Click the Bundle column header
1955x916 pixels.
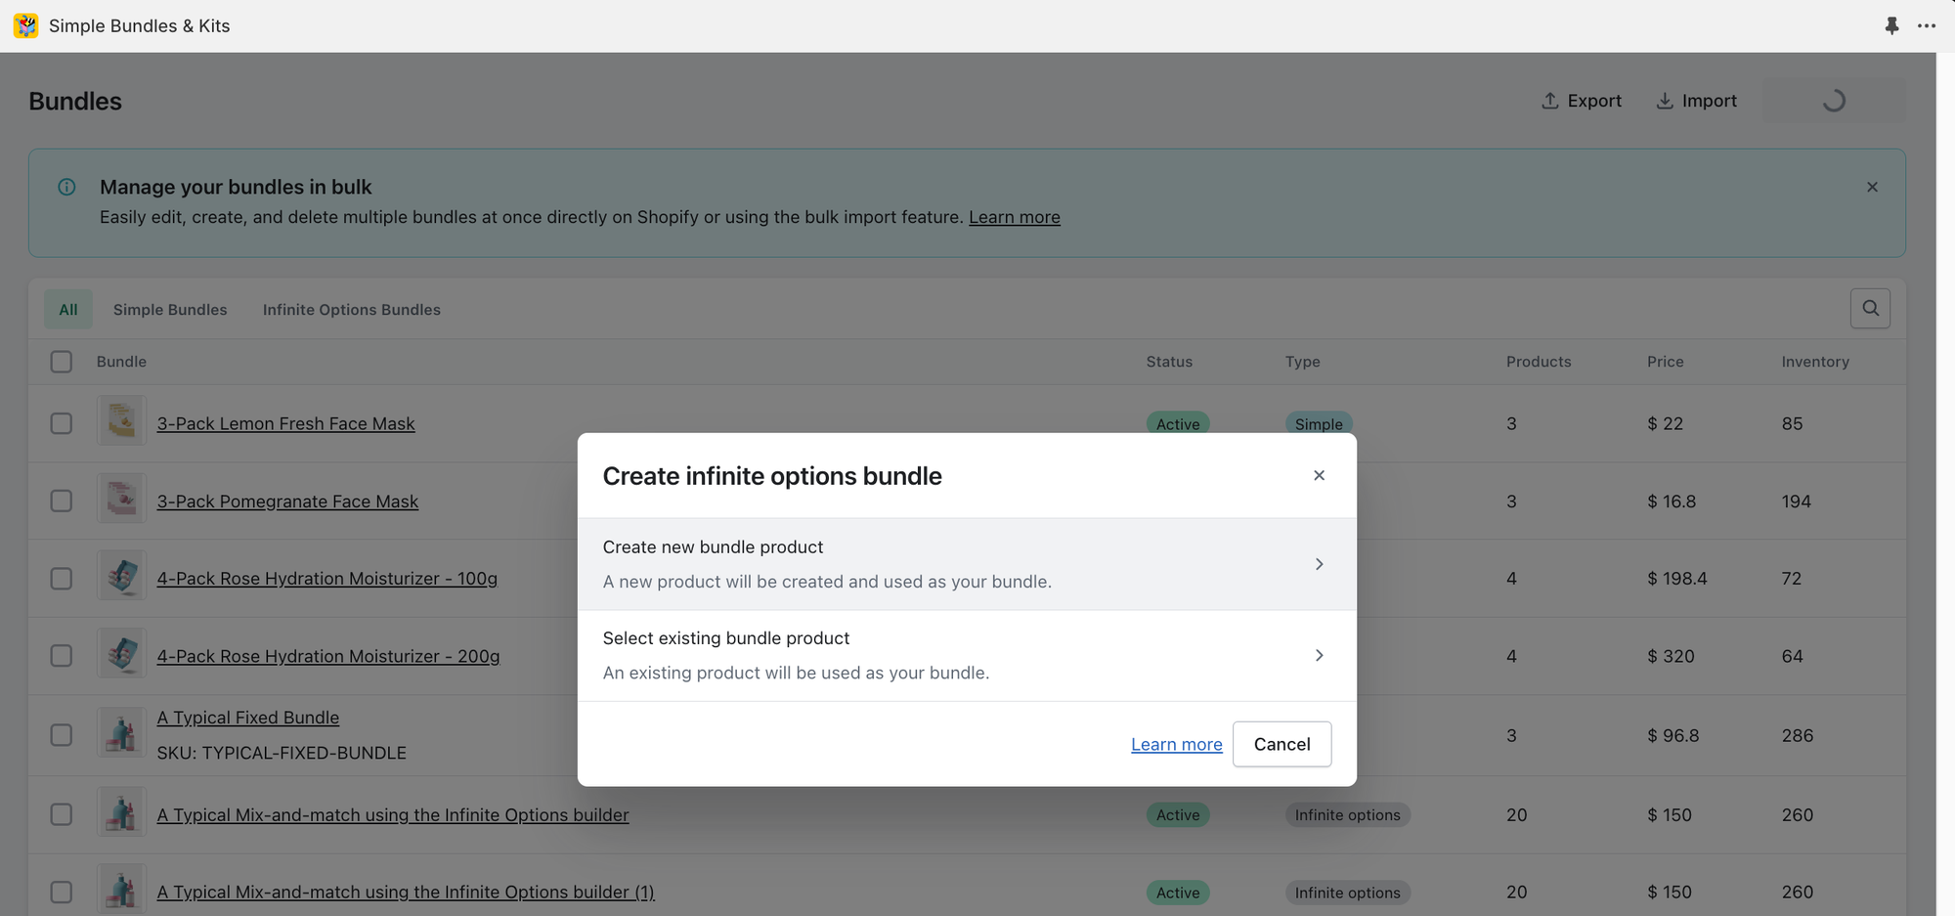[121, 362]
